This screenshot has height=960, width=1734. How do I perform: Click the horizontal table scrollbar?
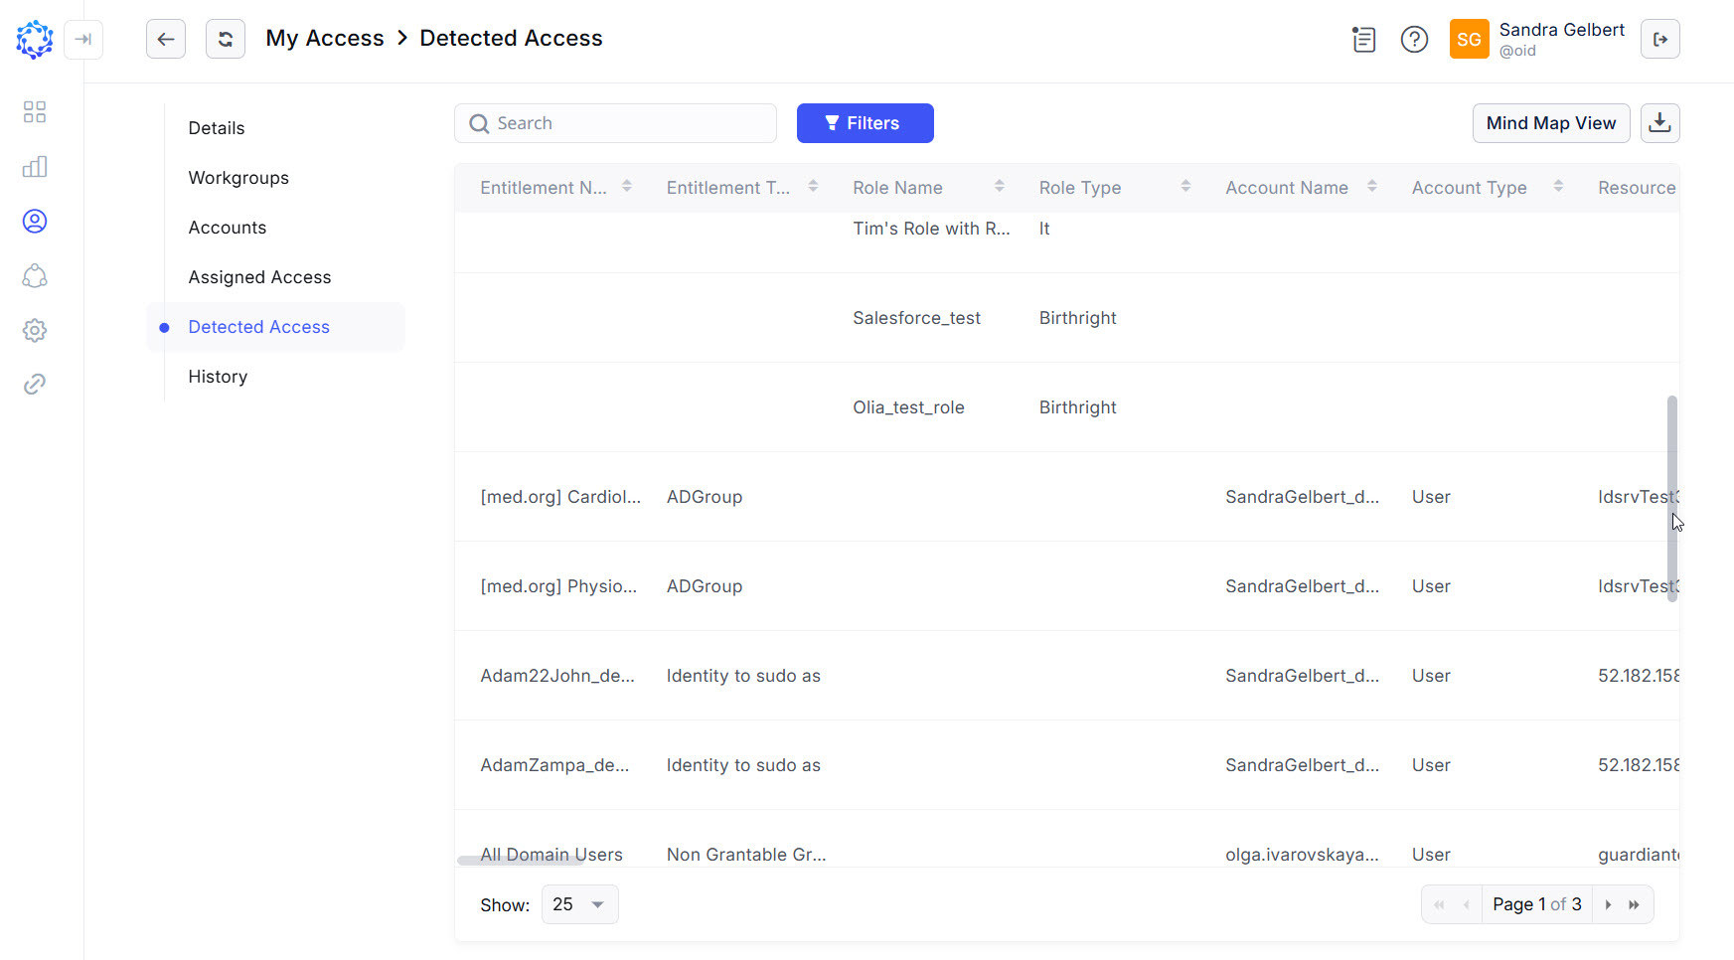pos(520,861)
